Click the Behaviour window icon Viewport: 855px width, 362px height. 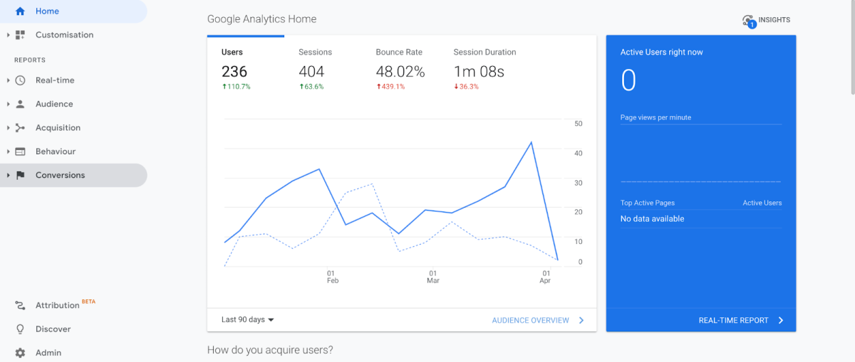(x=20, y=151)
